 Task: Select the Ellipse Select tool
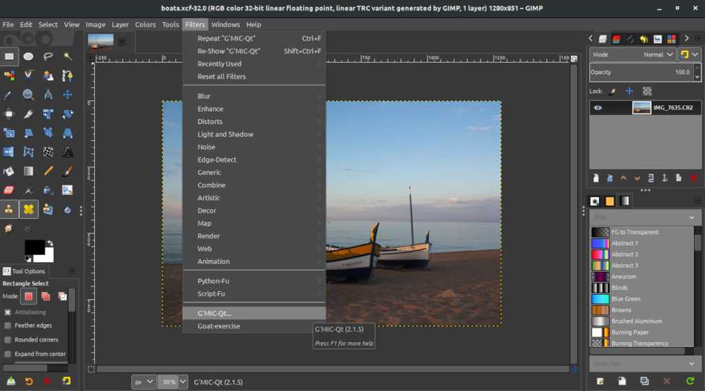pyautogui.click(x=28, y=56)
